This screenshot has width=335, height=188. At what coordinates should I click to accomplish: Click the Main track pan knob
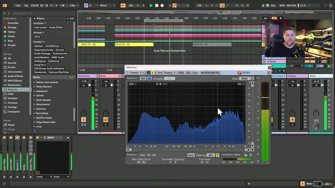(x=316, y=113)
